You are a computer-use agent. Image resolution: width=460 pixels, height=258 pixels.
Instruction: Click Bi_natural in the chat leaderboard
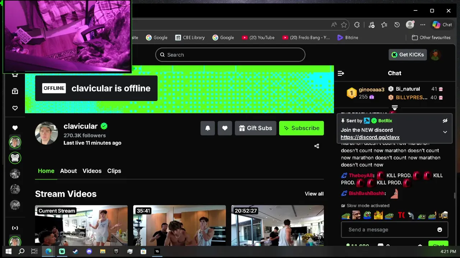tap(408, 89)
